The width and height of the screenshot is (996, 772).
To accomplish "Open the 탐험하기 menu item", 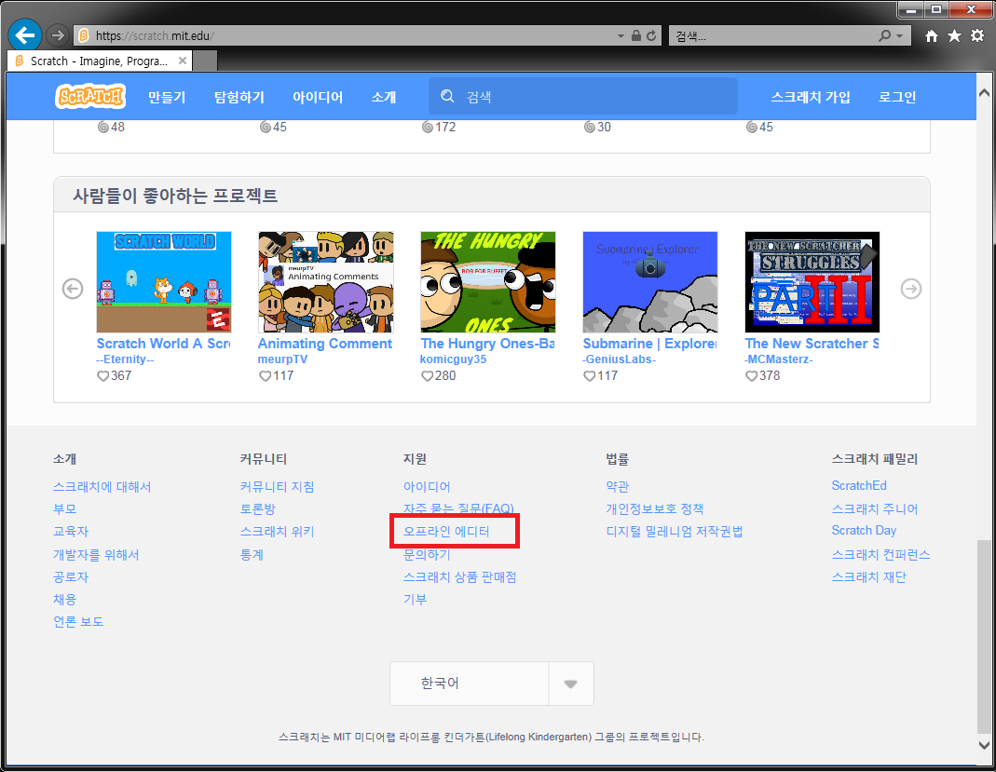I will [239, 97].
